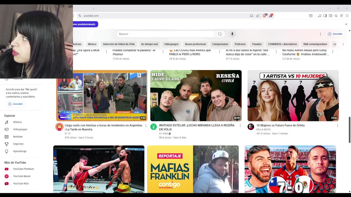Click the install app icon in address bar

click(x=251, y=16)
